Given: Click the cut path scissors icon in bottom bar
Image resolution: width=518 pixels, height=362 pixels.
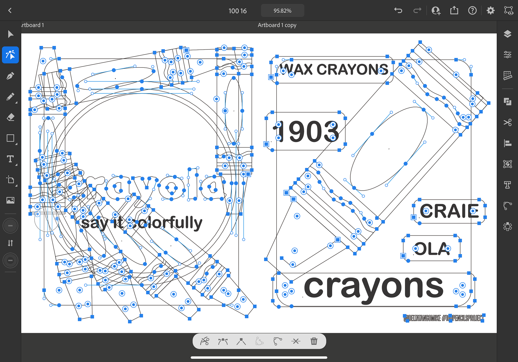Looking at the screenshot, I should coord(205,341).
